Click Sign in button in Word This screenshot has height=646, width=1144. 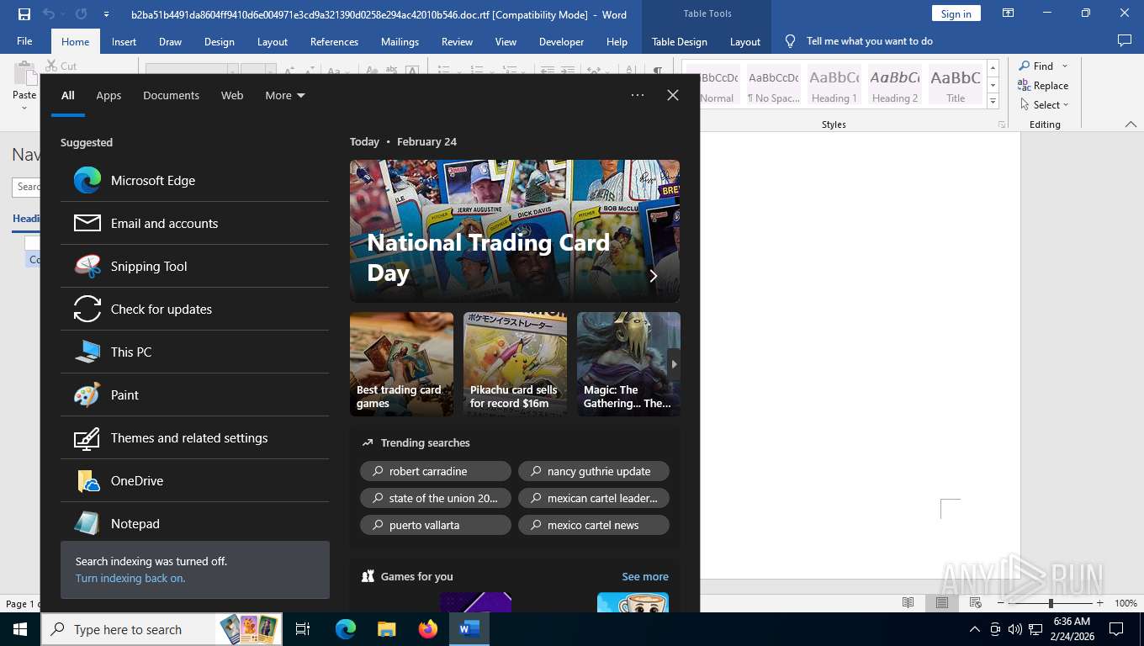[x=956, y=13]
